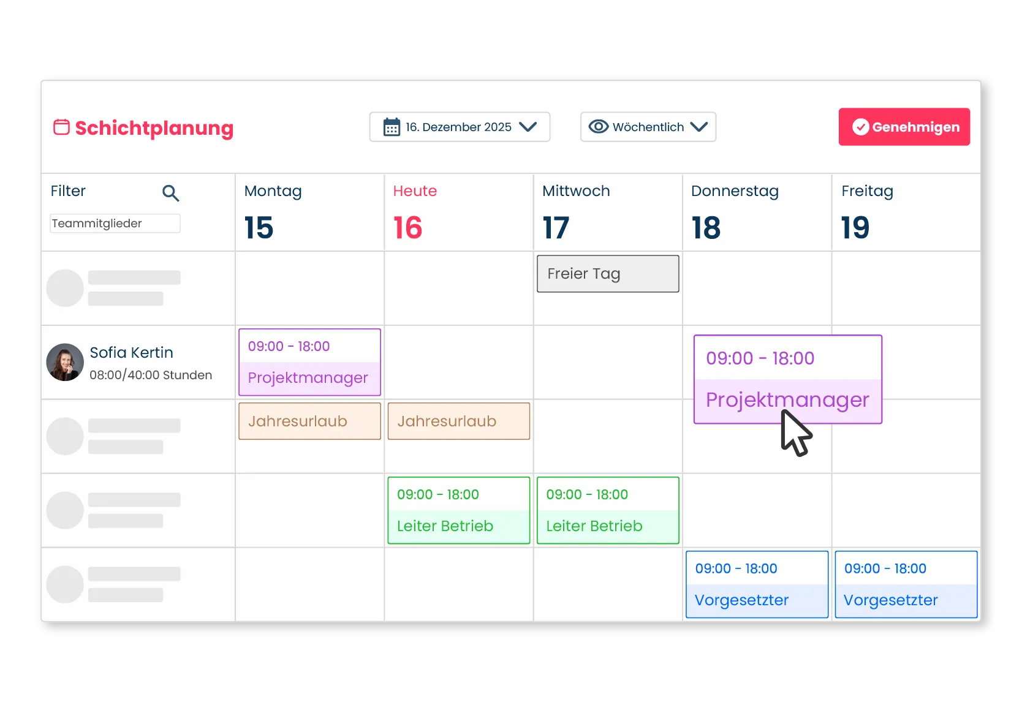Click the filter search magnifier icon
This screenshot has height=702, width=1022.
point(170,194)
